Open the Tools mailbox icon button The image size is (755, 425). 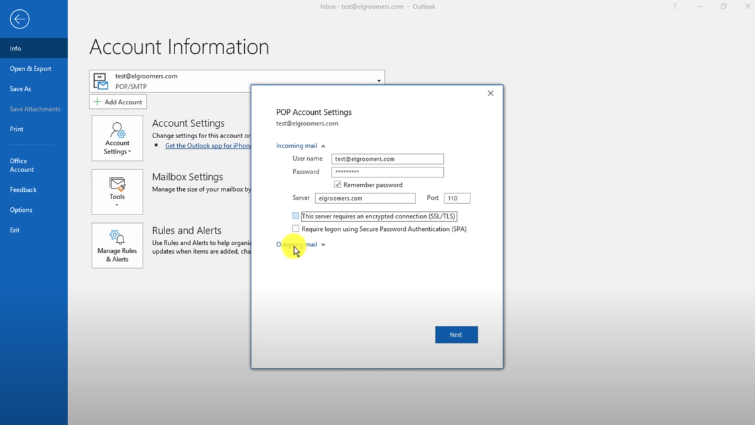point(117,192)
